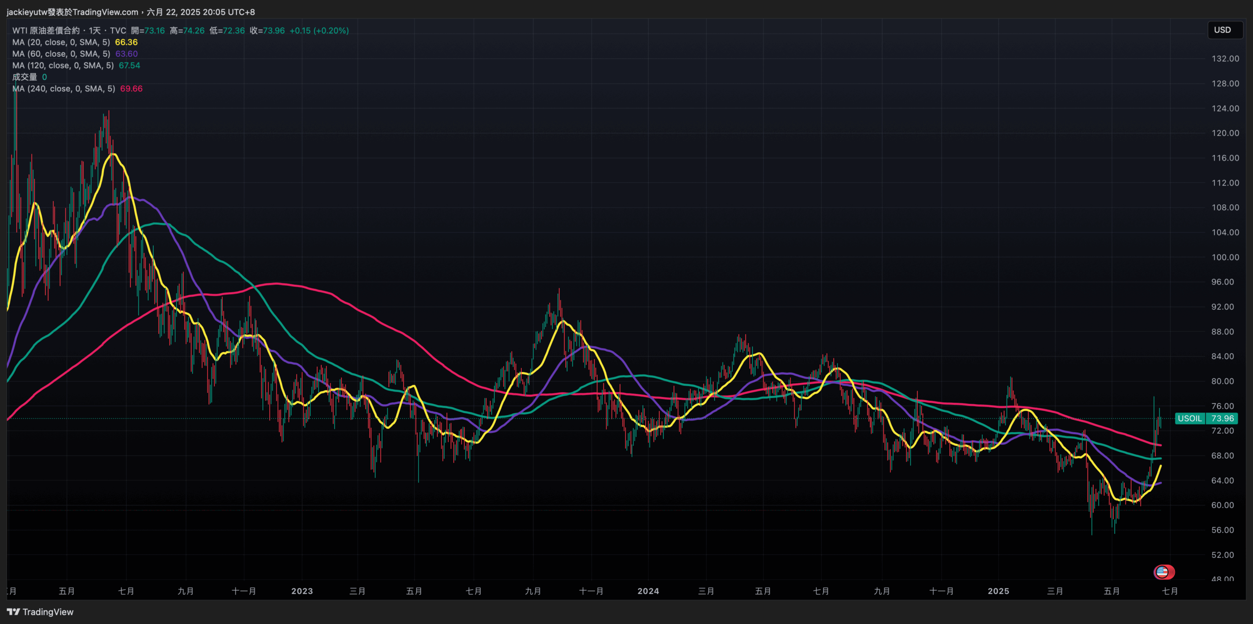This screenshot has width=1253, height=624.
Task: Click the 60.00 price axis label
Action: click(x=1223, y=505)
